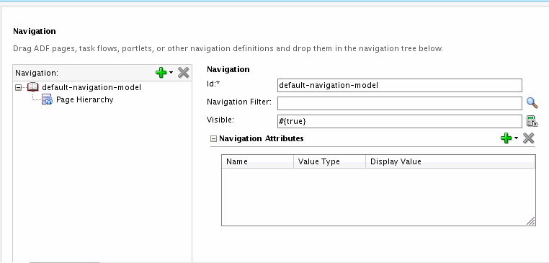Add a navigation attribute with green plus
Screen dimensions: 549x263
506,138
